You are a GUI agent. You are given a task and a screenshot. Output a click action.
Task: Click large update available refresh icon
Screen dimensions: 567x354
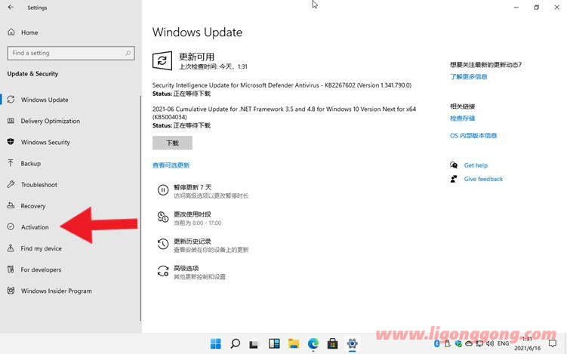click(162, 60)
